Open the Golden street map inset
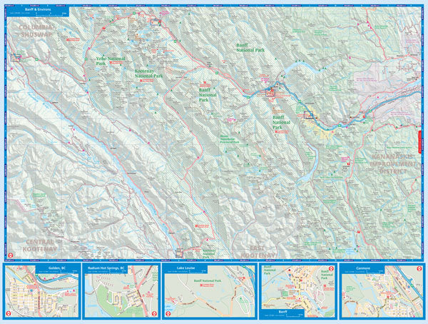 point(42,291)
